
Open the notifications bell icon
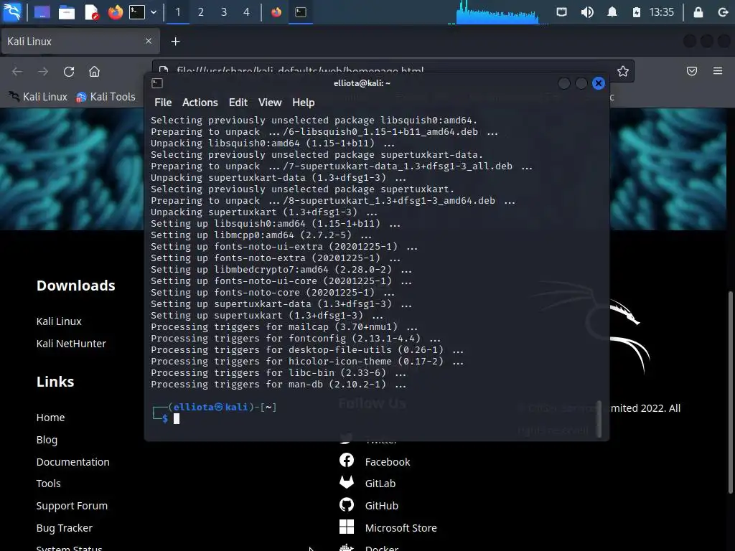[x=612, y=11]
